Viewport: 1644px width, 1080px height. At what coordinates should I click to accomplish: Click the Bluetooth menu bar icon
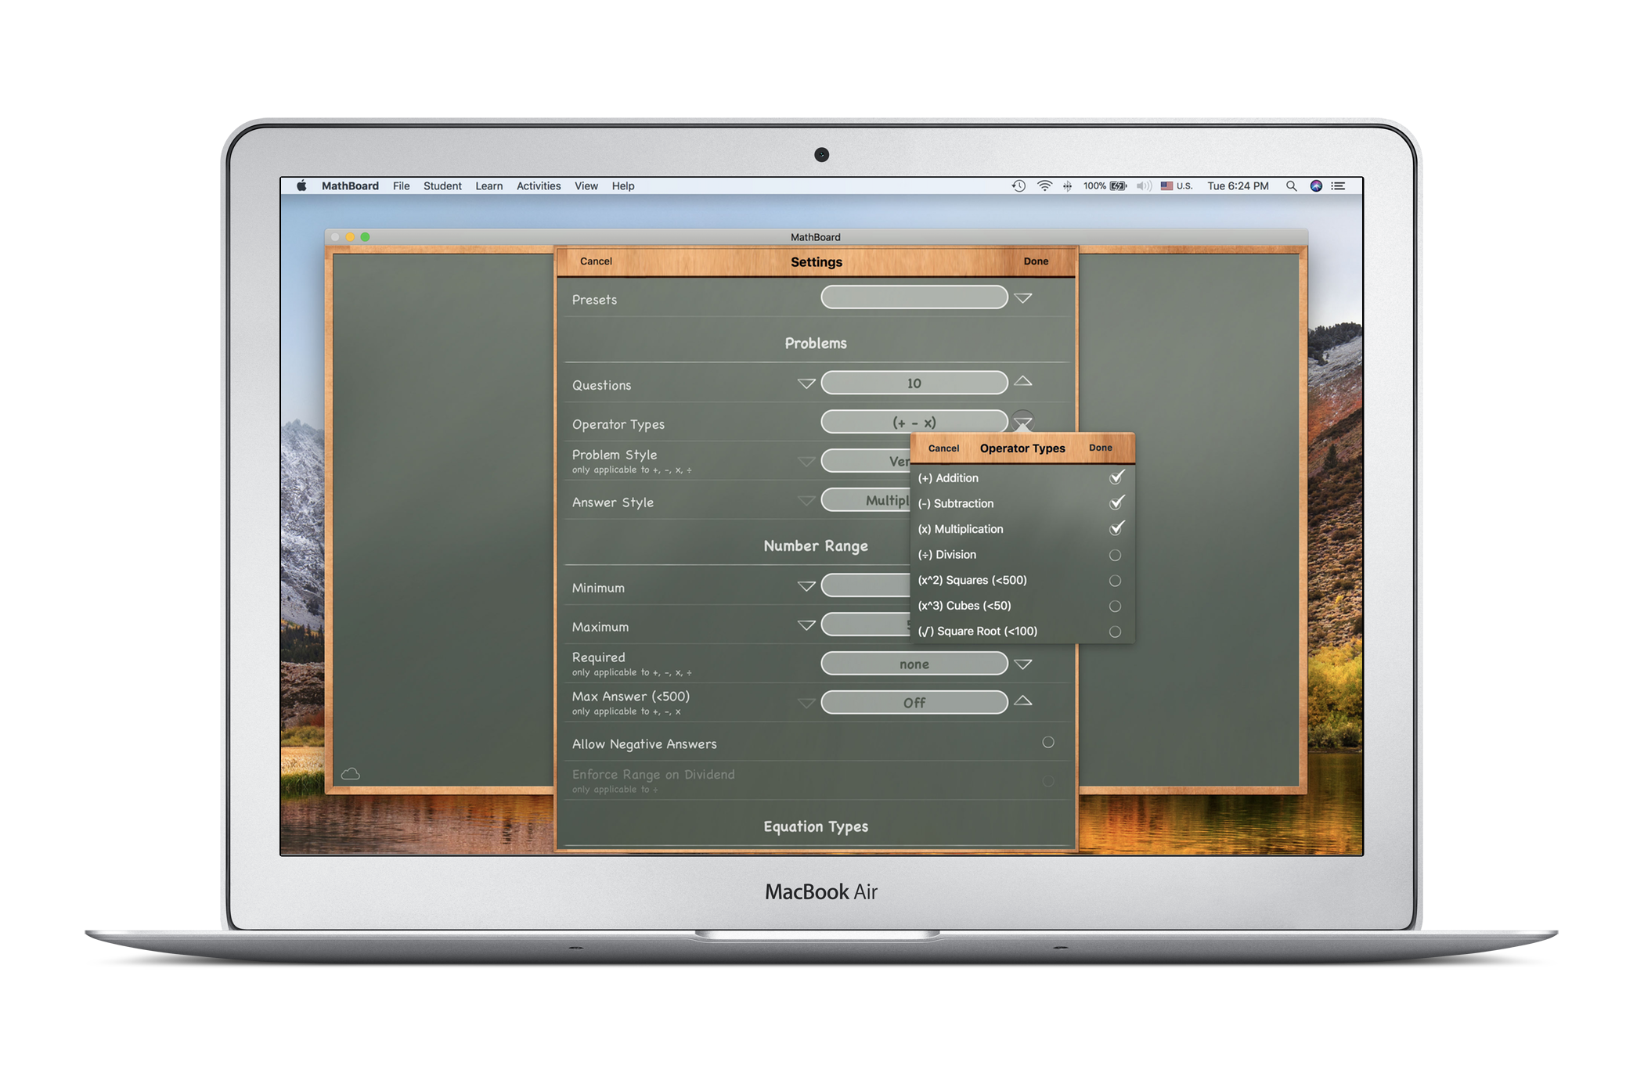[1067, 185]
